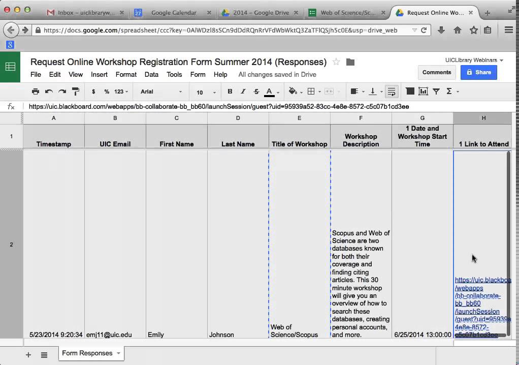Open the File menu
The width and height of the screenshot is (519, 365).
coord(36,75)
